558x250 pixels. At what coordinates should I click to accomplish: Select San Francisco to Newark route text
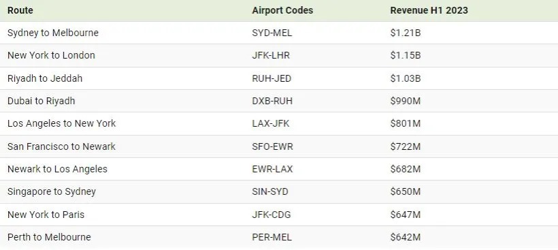(61, 146)
